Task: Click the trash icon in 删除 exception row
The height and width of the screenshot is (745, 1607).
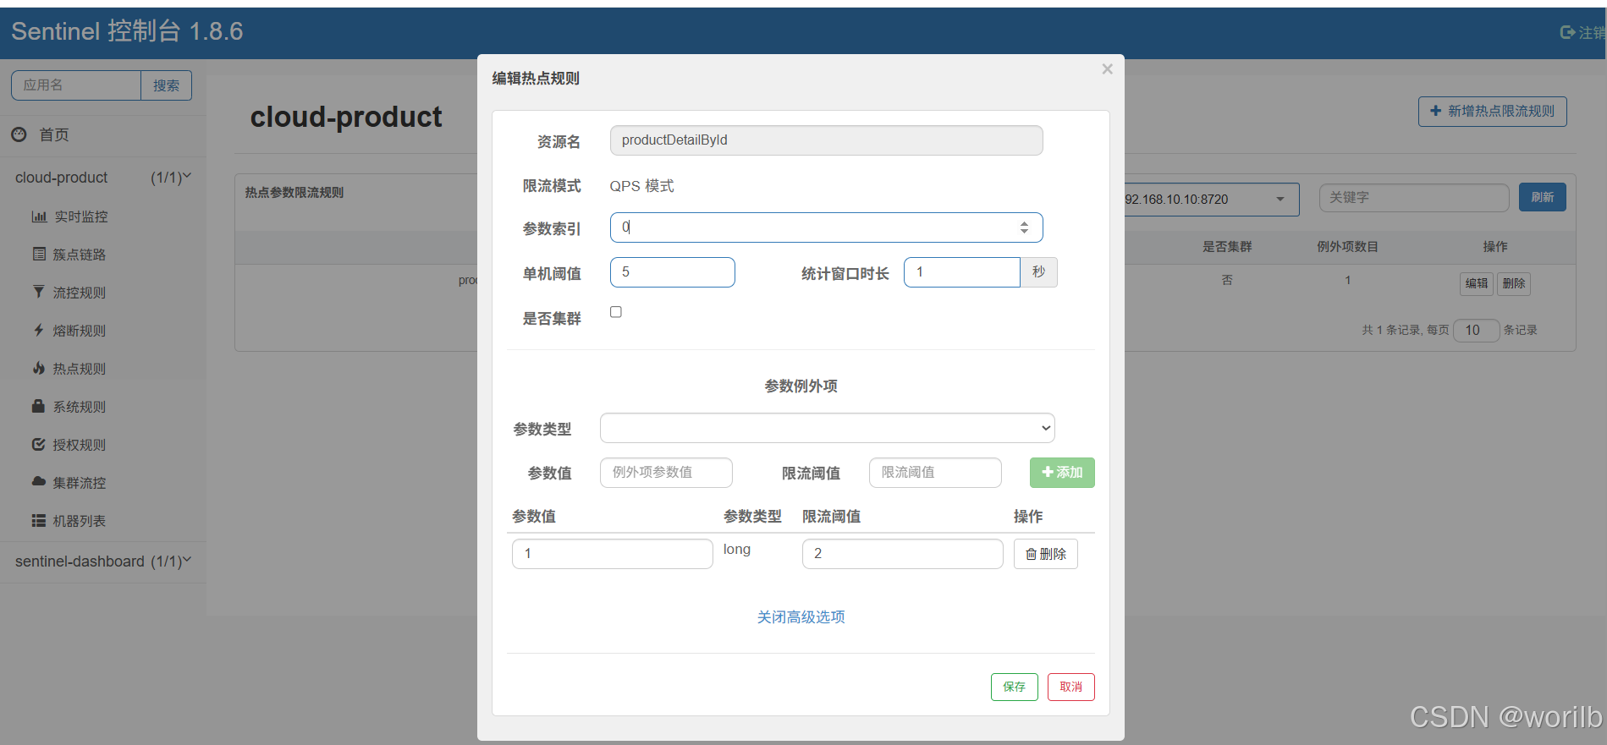Action: pyautogui.click(x=1031, y=554)
